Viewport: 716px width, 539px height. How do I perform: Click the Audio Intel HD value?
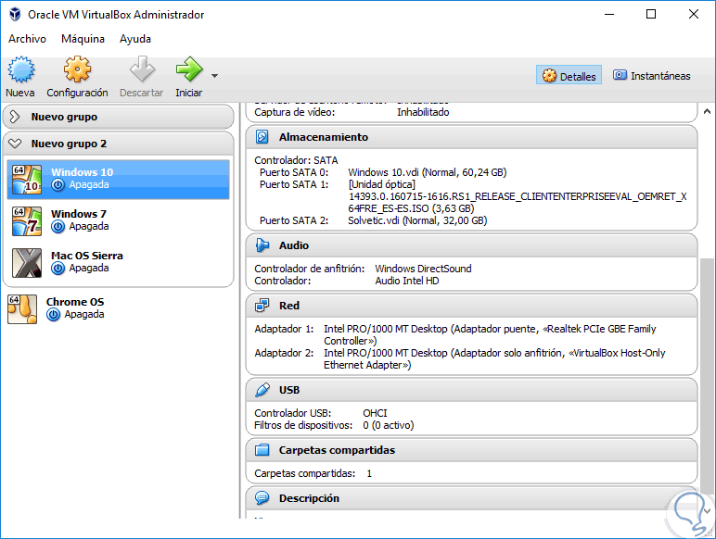coord(407,281)
